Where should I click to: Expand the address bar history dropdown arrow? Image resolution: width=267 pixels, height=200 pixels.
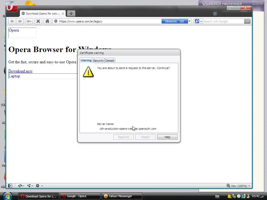tap(189, 21)
